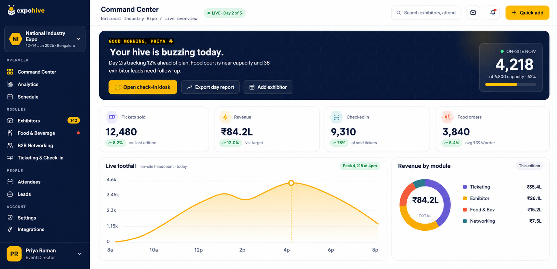Viewport: 557px width, 269px height.
Task: Click the ₹26.1L Exhibitor value
Action: [x=534, y=198]
